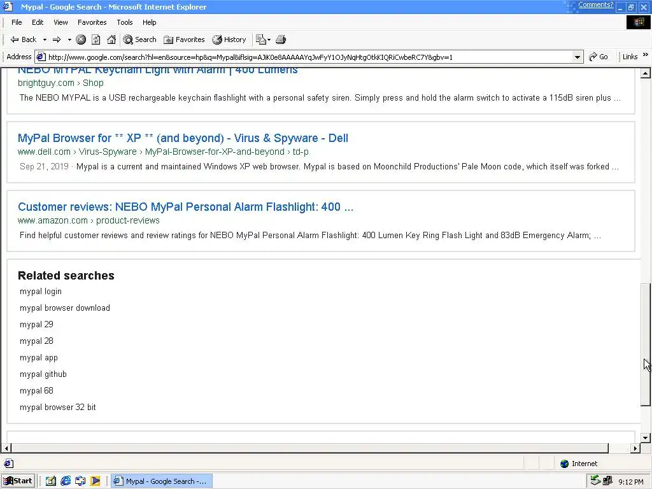
Task: Open the Forward history dropdown arrow
Action: [x=69, y=39]
